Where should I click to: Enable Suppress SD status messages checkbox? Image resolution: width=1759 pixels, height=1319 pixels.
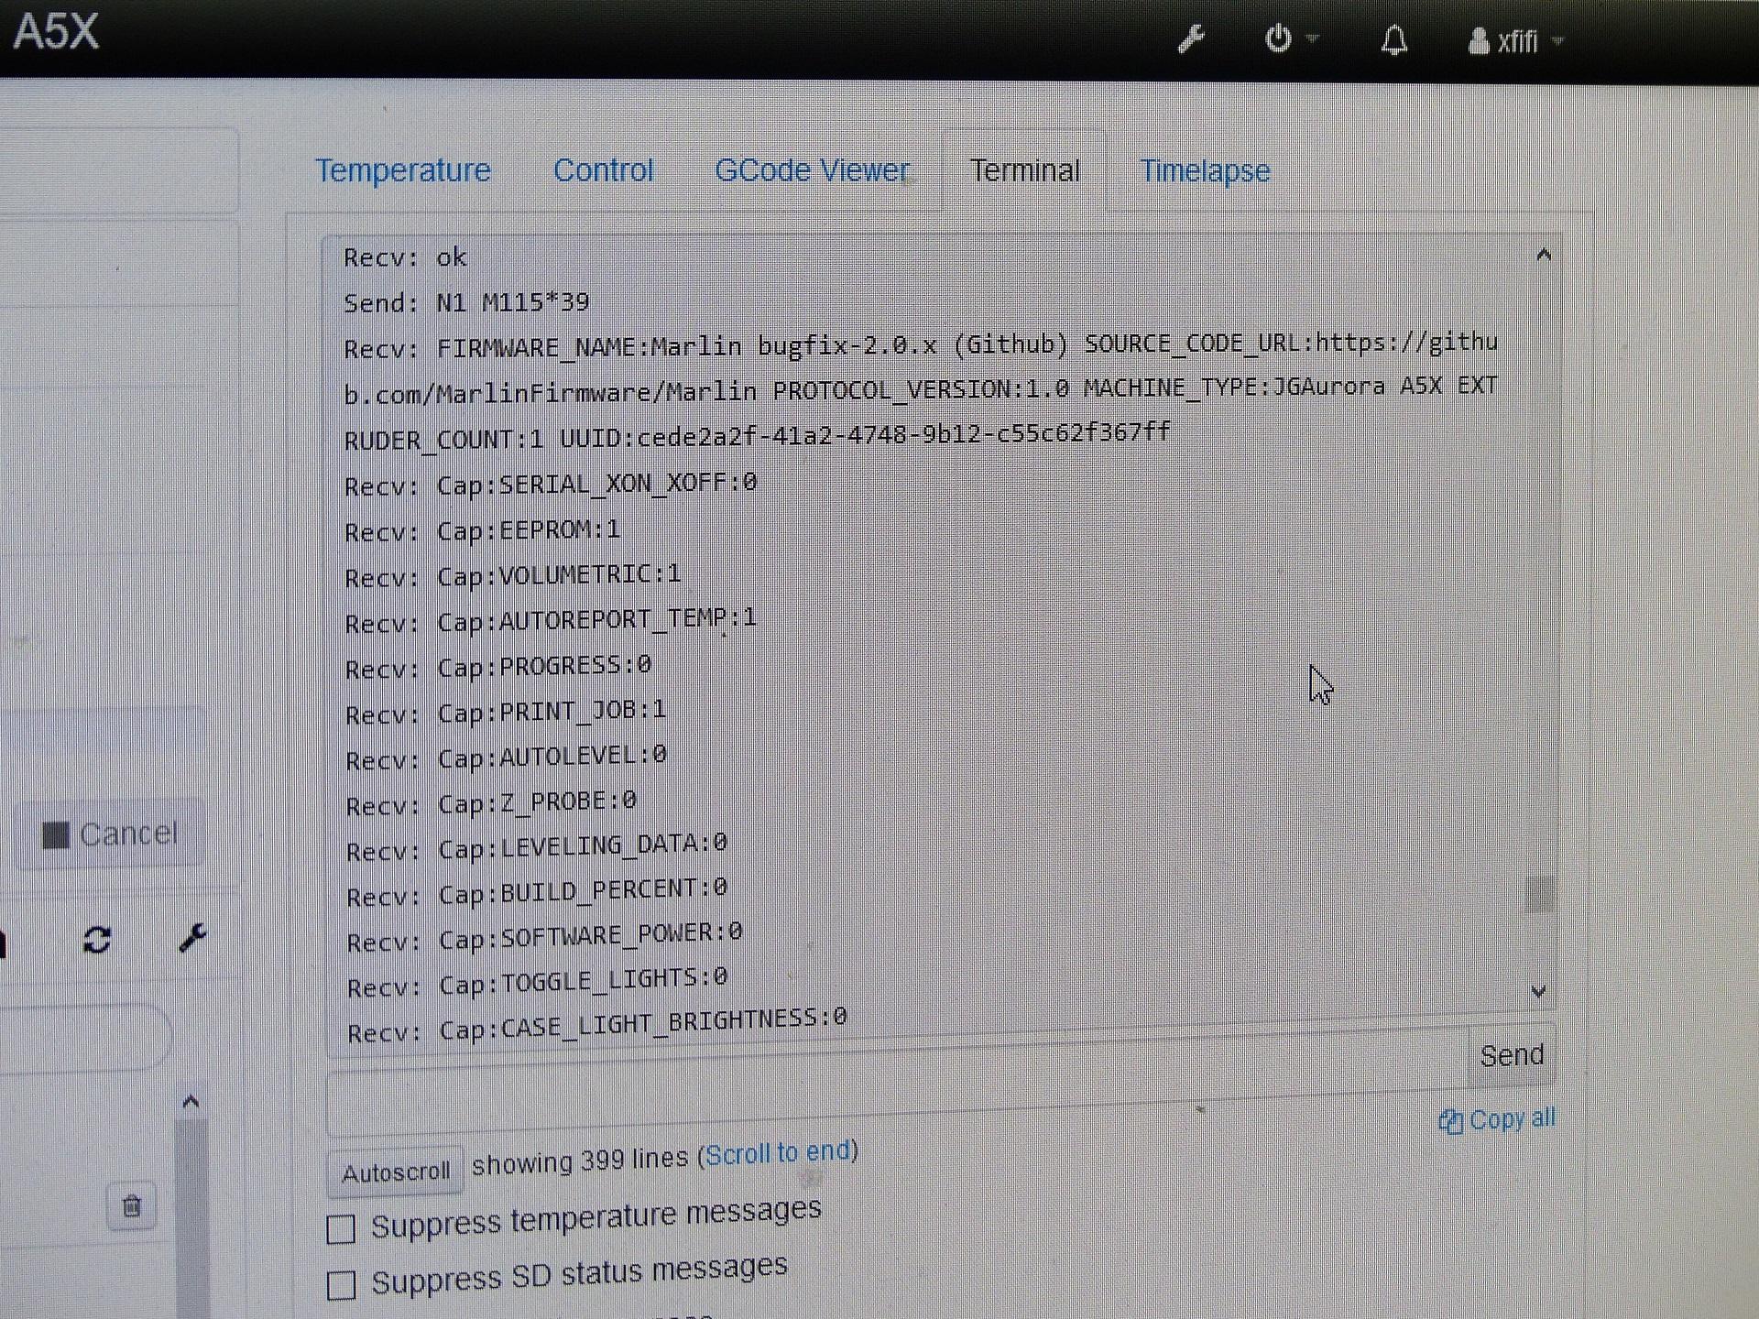(x=341, y=1284)
